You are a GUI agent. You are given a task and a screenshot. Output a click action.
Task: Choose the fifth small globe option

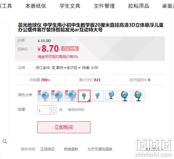coord(97,96)
